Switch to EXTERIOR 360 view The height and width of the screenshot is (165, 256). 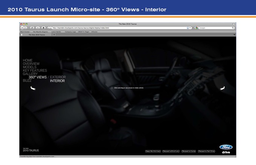[x=58, y=77]
